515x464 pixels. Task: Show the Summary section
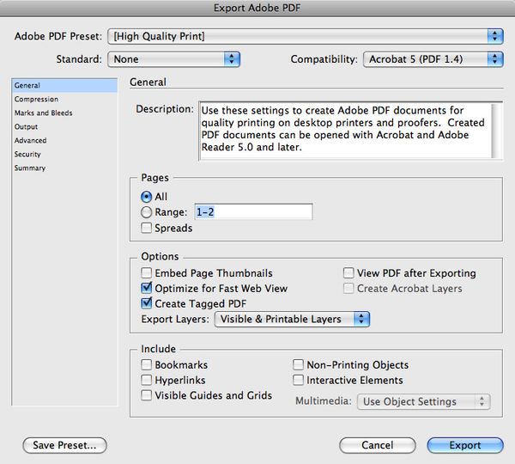click(30, 168)
